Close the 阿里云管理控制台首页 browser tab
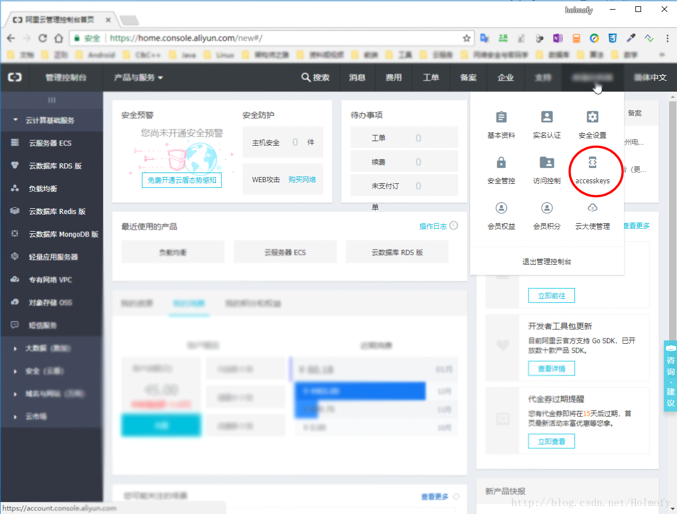The image size is (677, 514). [108, 20]
